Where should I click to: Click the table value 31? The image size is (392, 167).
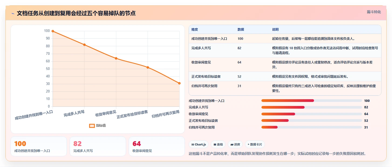click(240, 86)
